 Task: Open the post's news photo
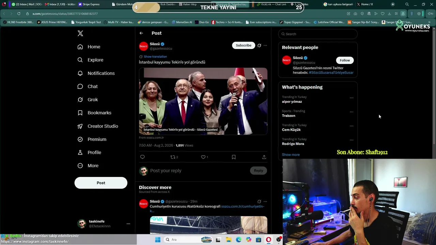pyautogui.click(x=203, y=101)
